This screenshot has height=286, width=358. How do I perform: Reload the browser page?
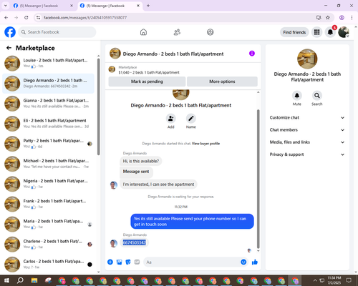[x=26, y=17]
